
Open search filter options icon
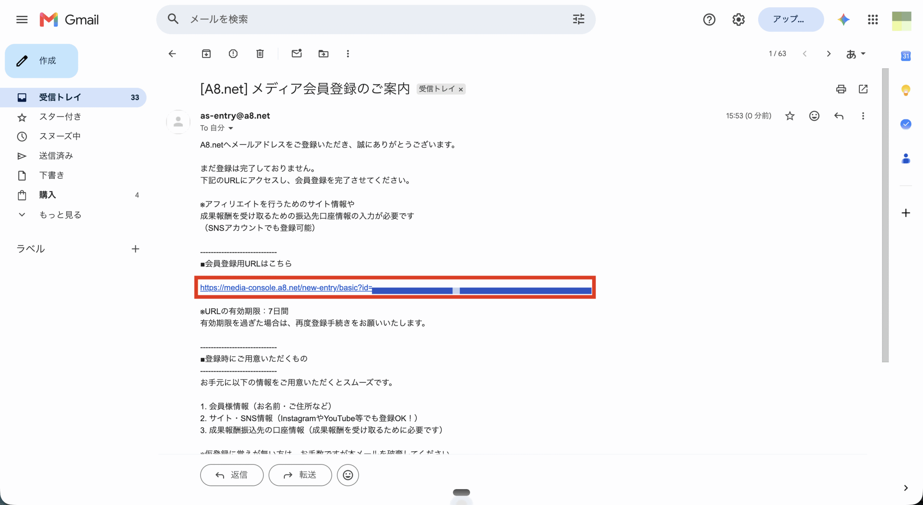(x=579, y=19)
